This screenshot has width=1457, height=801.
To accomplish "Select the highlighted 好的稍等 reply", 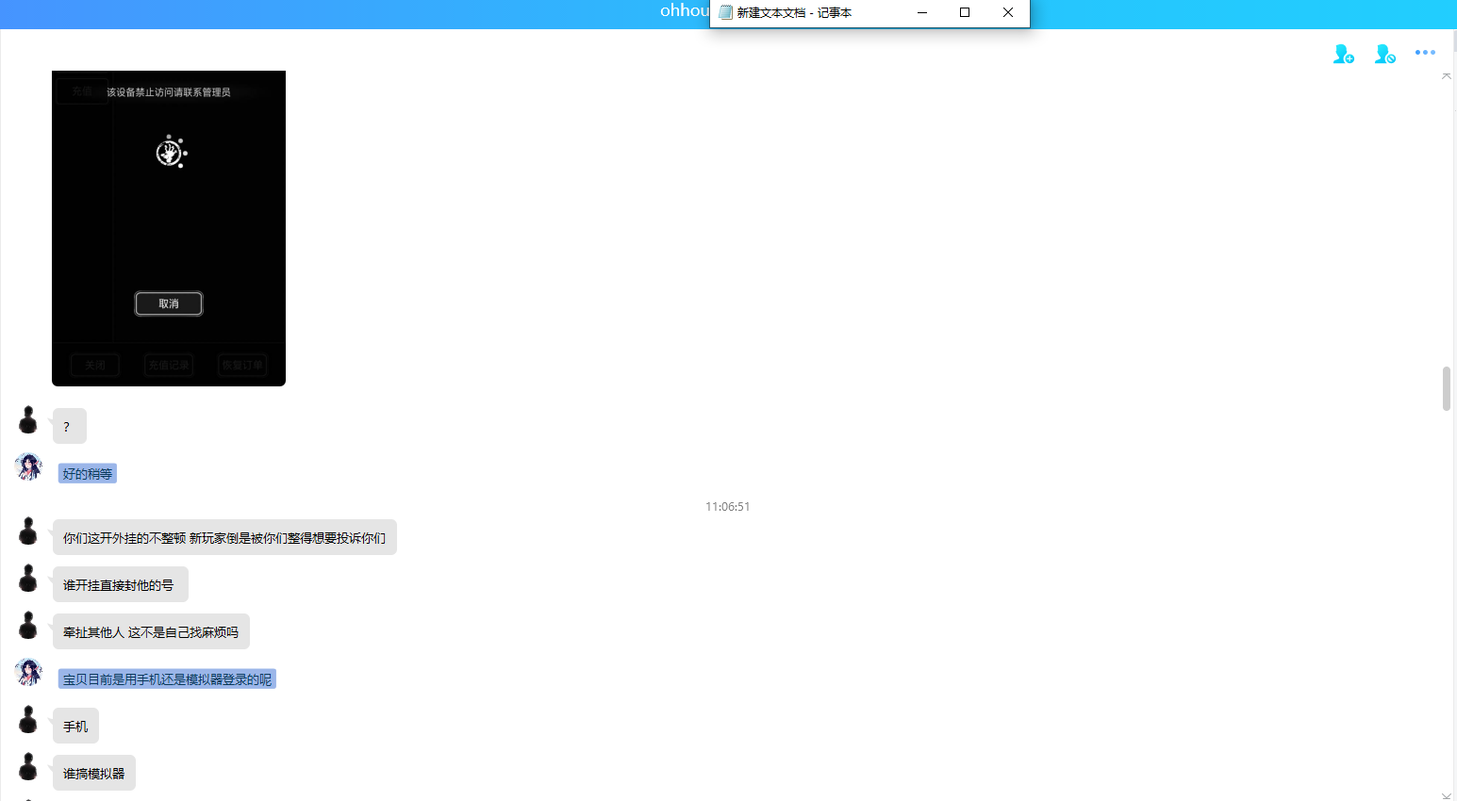I will [88, 473].
